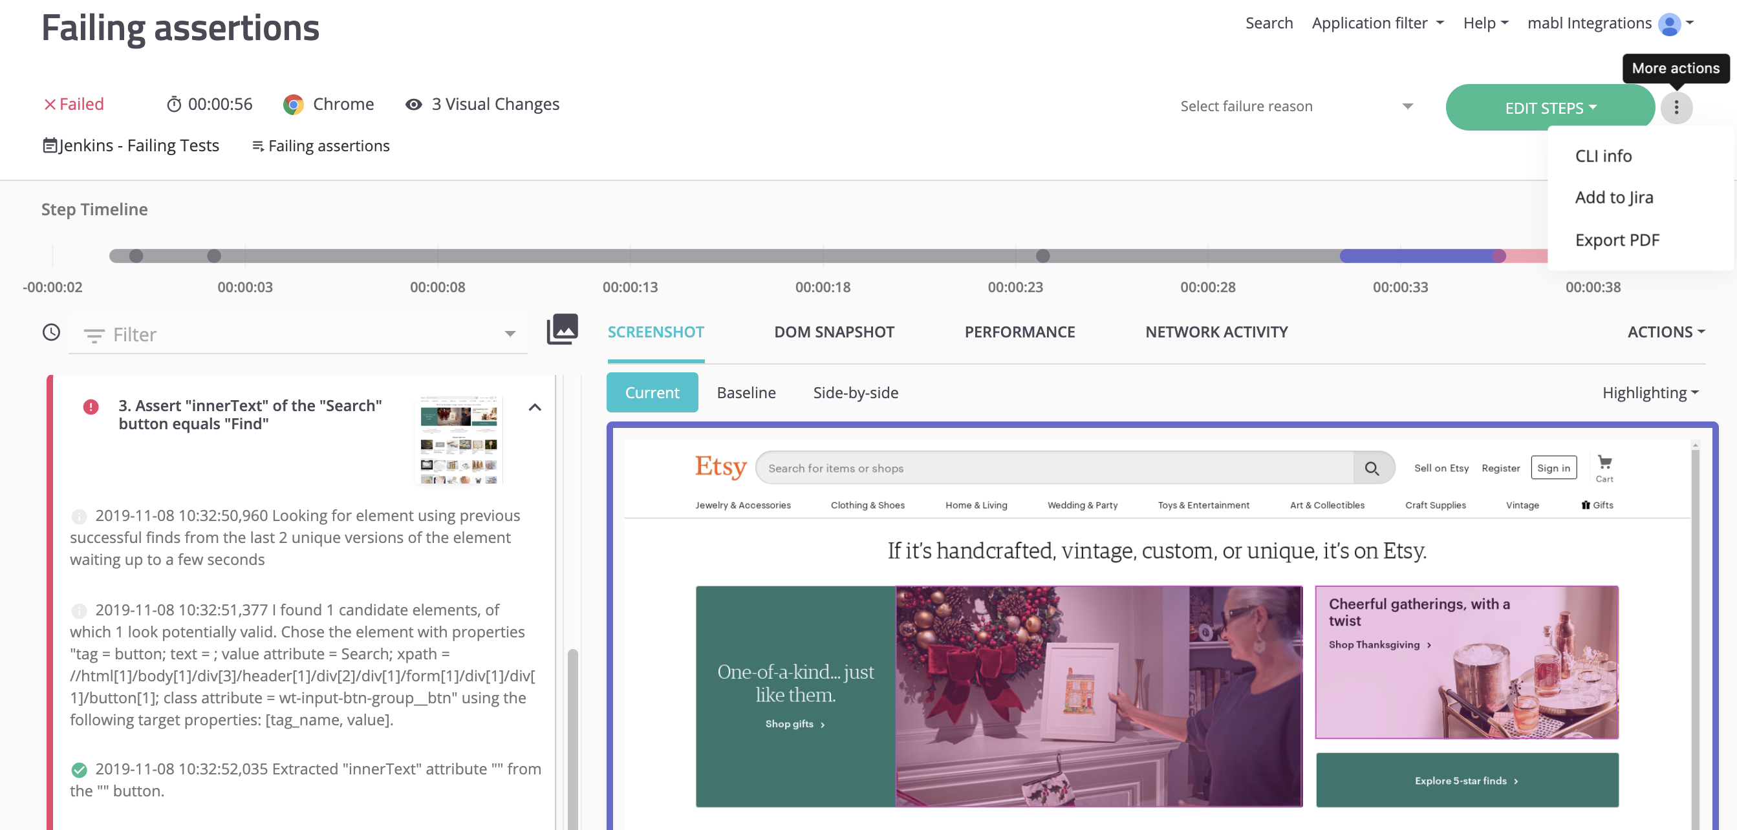
Task: Click the timeline marker near 00:00:23
Action: pos(1042,255)
